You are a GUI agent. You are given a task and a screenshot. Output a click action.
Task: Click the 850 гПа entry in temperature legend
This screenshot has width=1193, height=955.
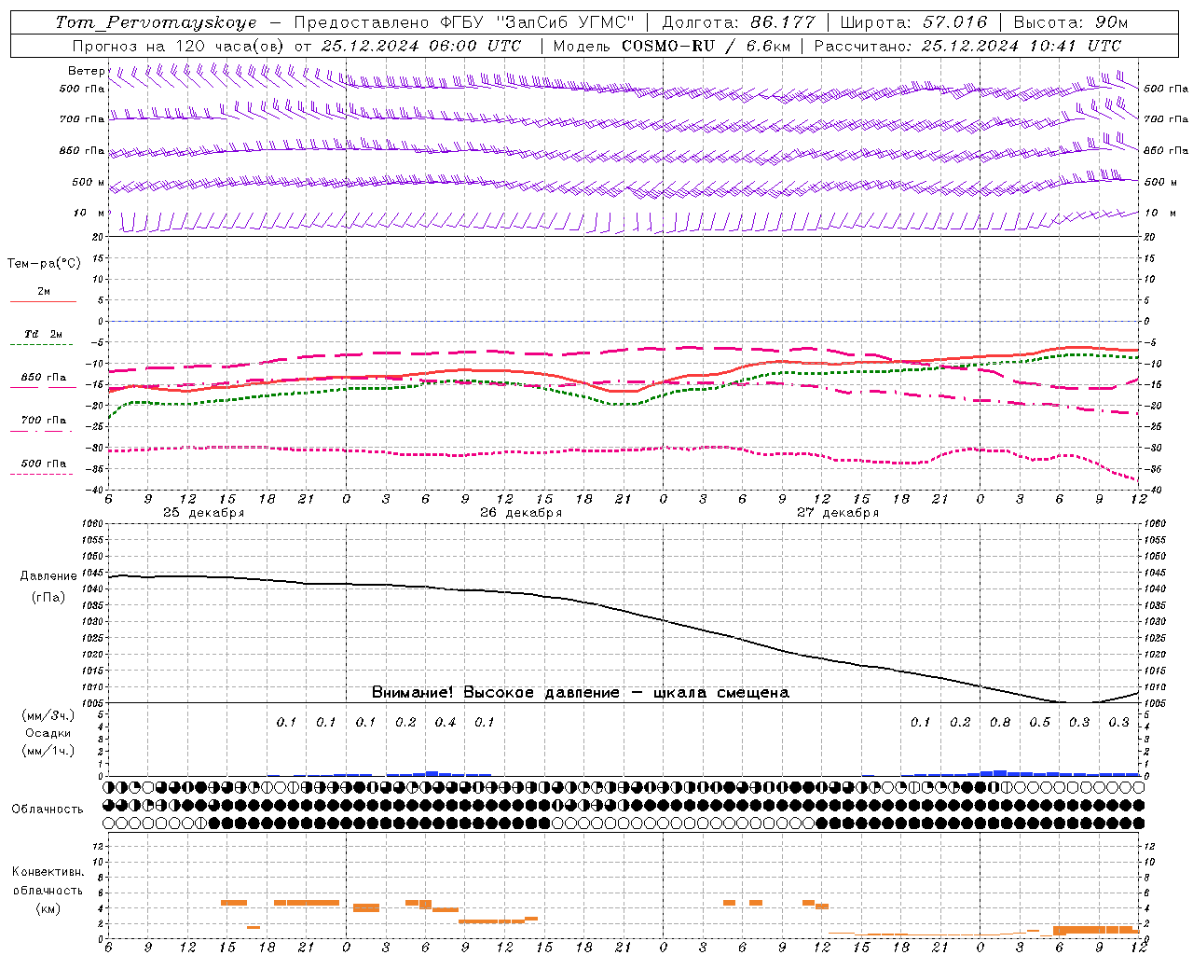pyautogui.click(x=44, y=378)
